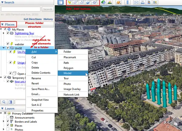The height and width of the screenshot is (131, 182).
Task: Choose Model from the Add submenu
Action: [x=67, y=74]
